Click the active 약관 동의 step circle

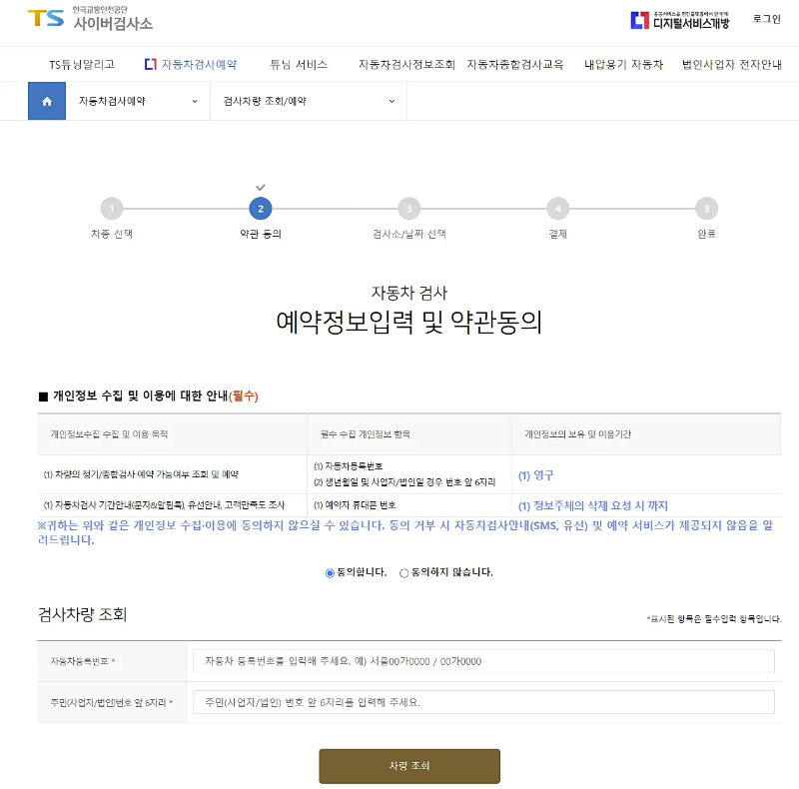[x=260, y=210]
